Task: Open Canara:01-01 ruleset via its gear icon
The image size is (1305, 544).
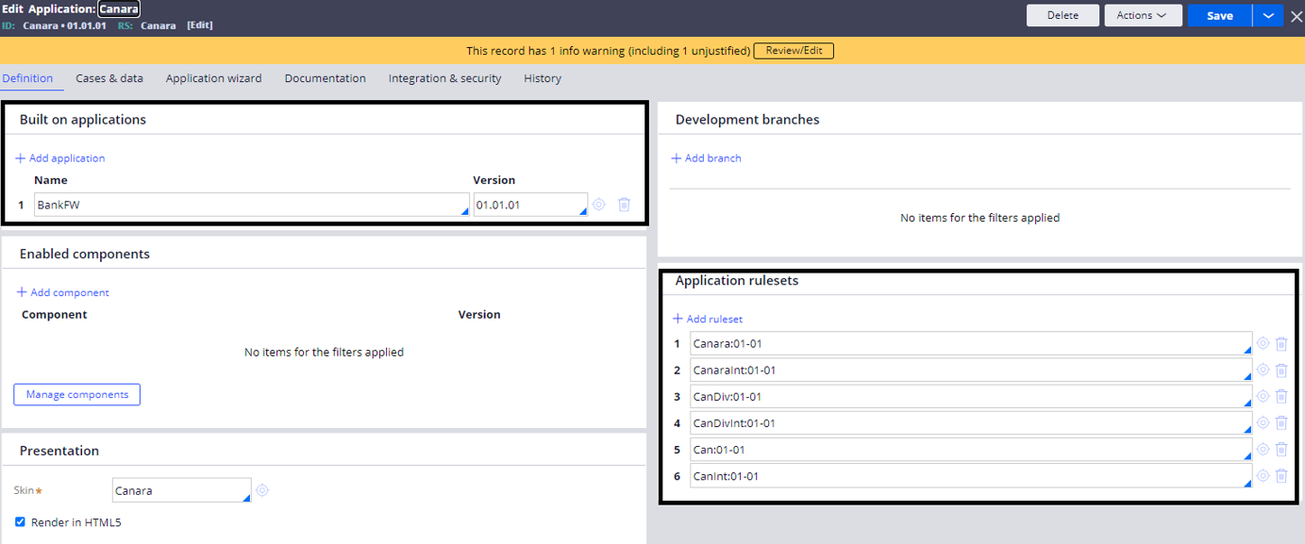Action: pyautogui.click(x=1262, y=343)
